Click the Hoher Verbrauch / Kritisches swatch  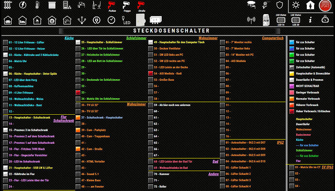[292, 111]
